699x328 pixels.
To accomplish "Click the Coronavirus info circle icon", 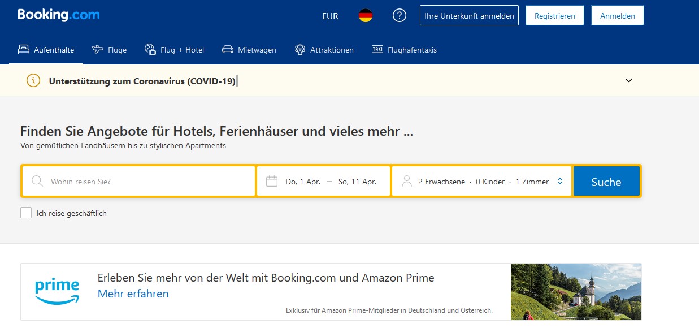I will [x=33, y=81].
